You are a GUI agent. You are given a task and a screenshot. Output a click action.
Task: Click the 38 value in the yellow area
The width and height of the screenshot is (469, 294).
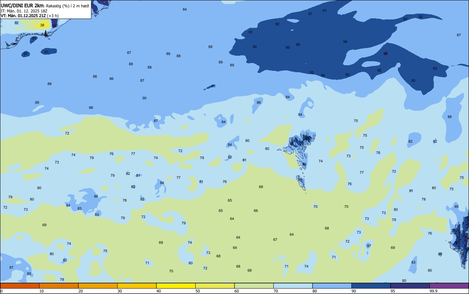tap(42, 25)
